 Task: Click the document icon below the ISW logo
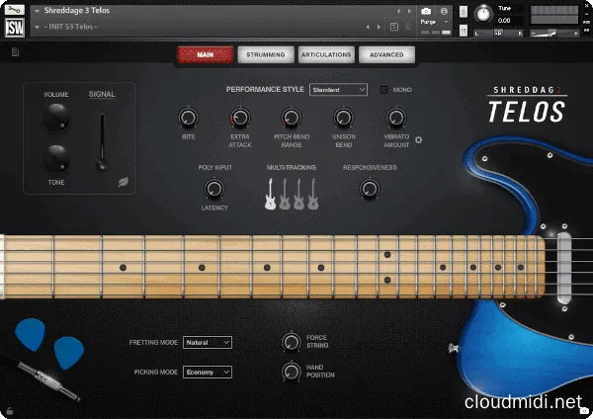[x=16, y=52]
